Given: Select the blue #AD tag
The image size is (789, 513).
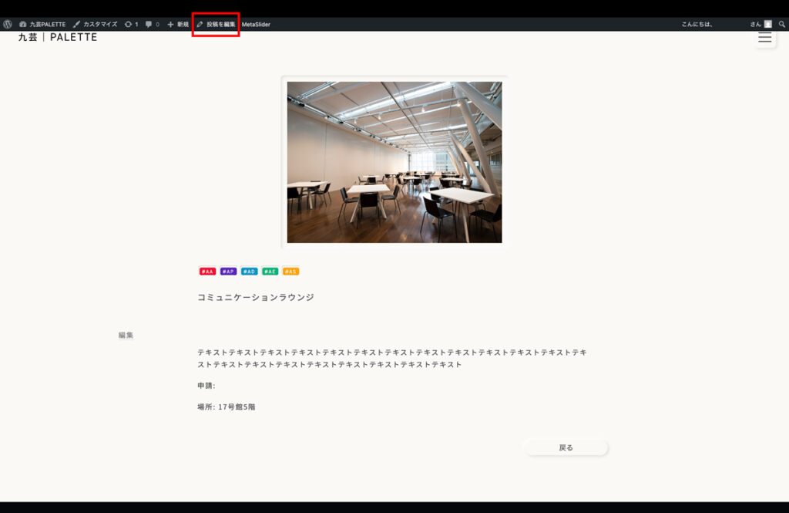Looking at the screenshot, I should pyautogui.click(x=249, y=272).
